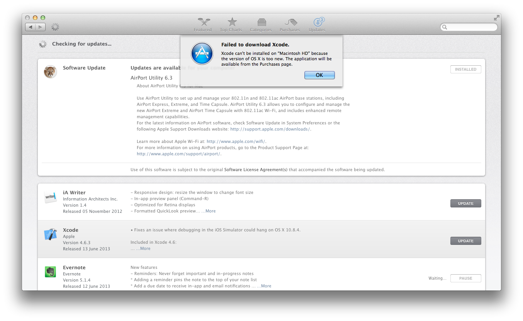Expand Evernote release notes with More
This screenshot has width=523, height=321.
pyautogui.click(x=266, y=286)
